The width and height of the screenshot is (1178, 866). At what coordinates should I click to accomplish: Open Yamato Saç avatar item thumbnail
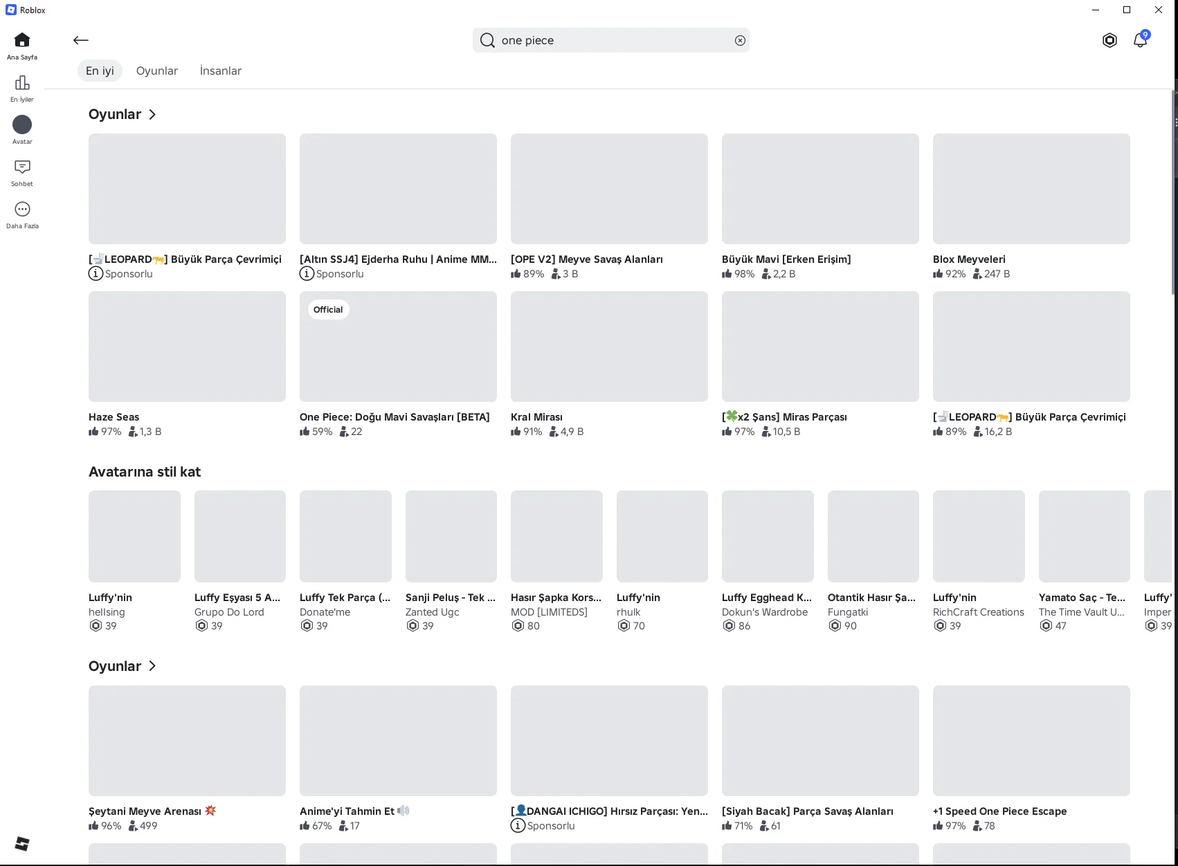click(x=1085, y=536)
